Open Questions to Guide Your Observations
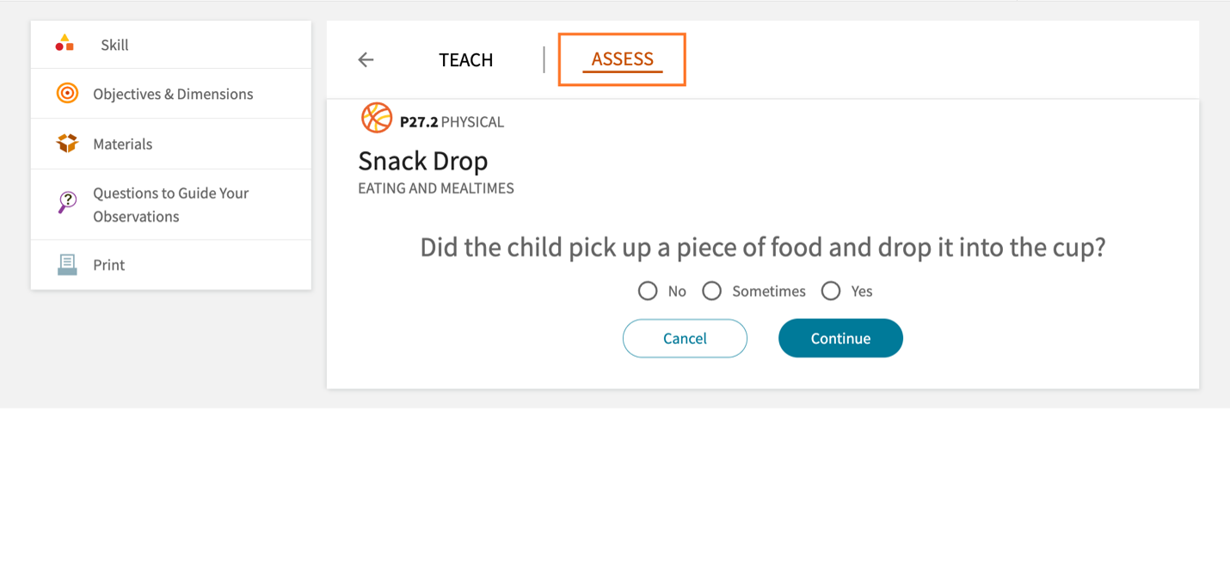Image resolution: width=1230 pixels, height=588 pixels. tap(170, 205)
